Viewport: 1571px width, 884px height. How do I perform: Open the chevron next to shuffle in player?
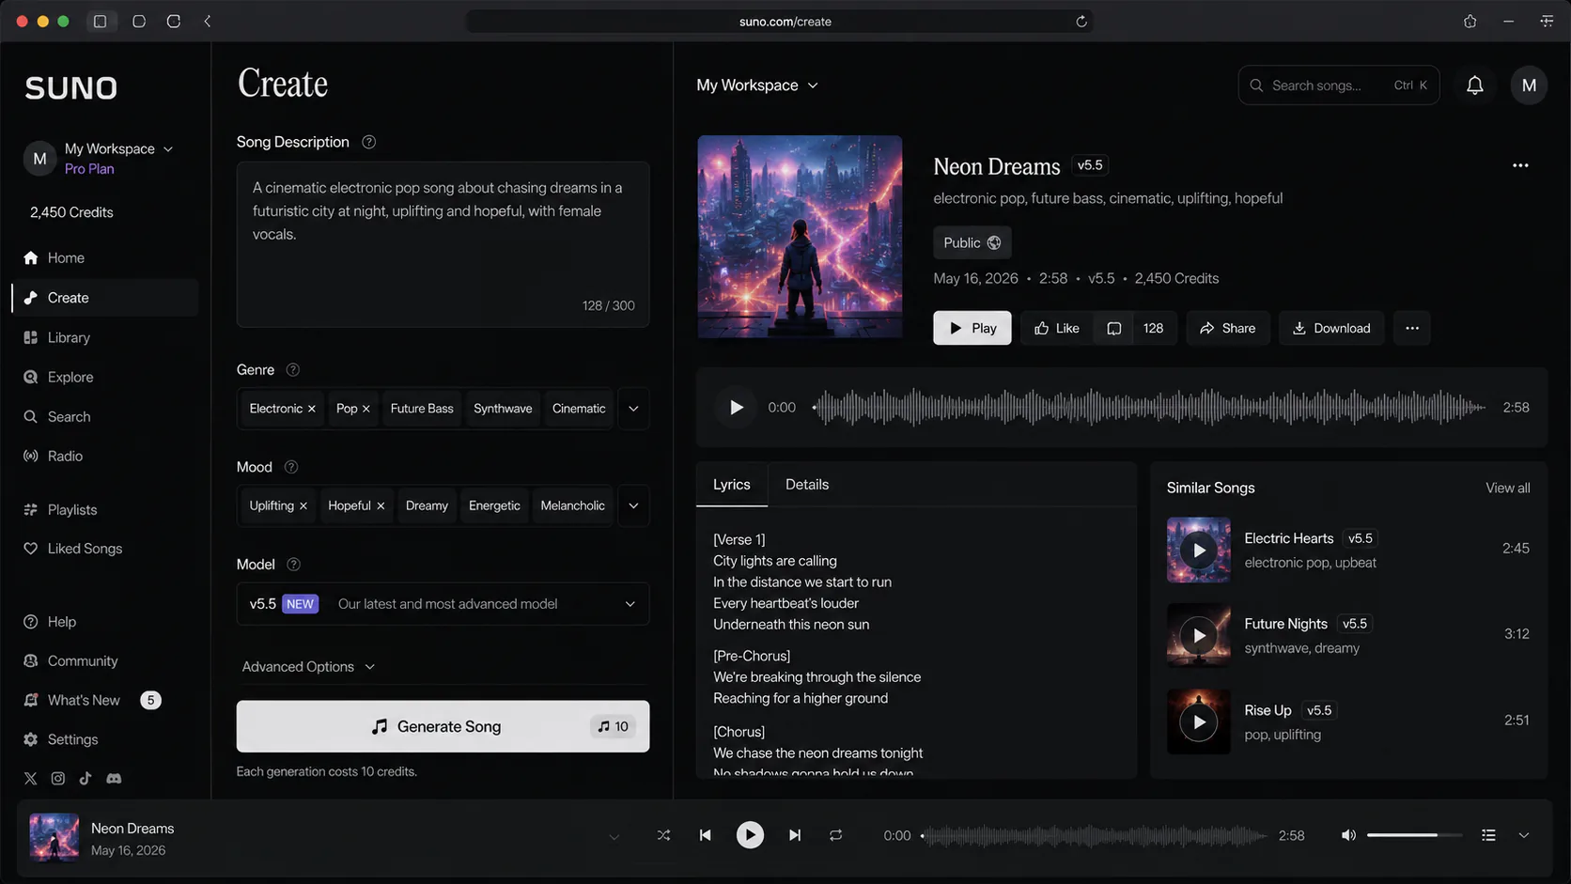[x=614, y=836]
